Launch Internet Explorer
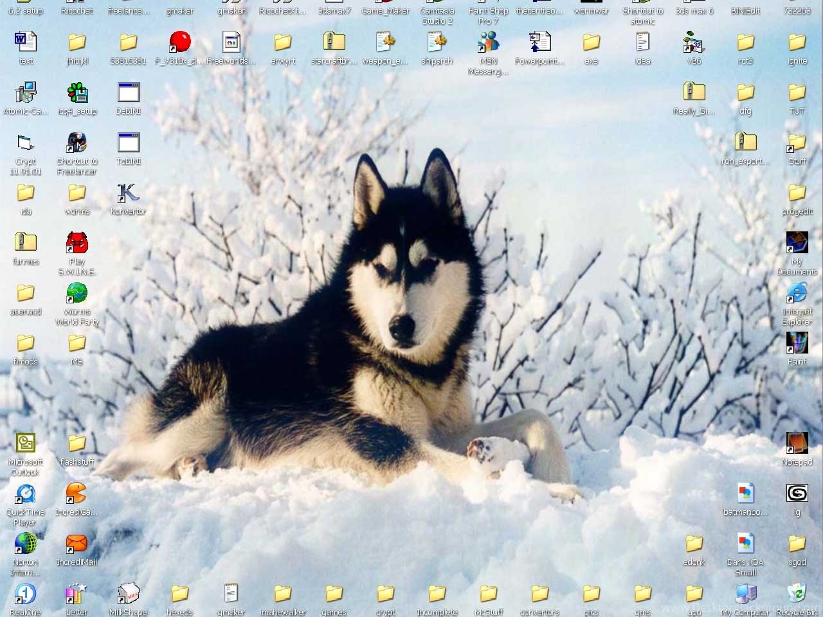The height and width of the screenshot is (617, 823). tap(797, 293)
